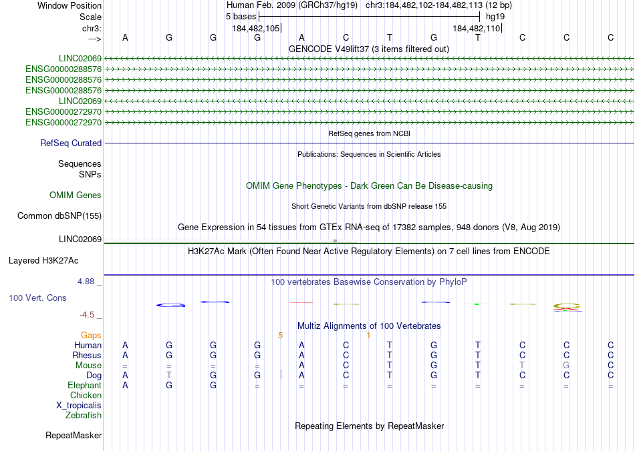Click the Layered H3K27Ac label
The height and width of the screenshot is (451, 635).
pos(43,261)
